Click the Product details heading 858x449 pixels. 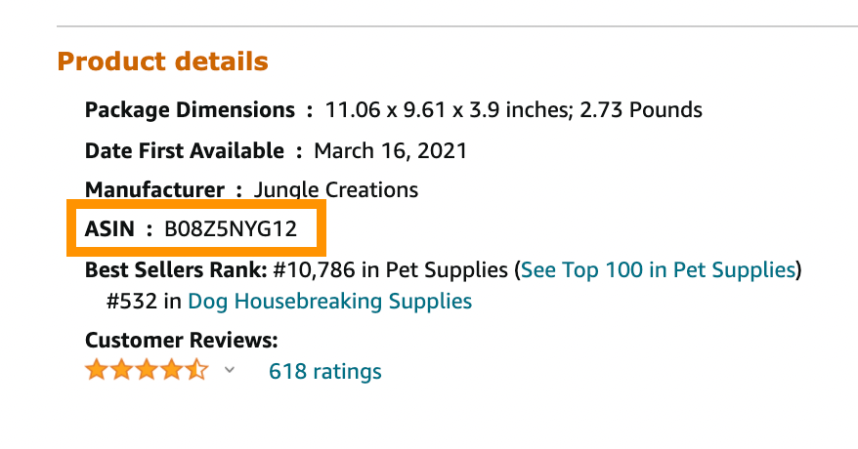point(163,61)
